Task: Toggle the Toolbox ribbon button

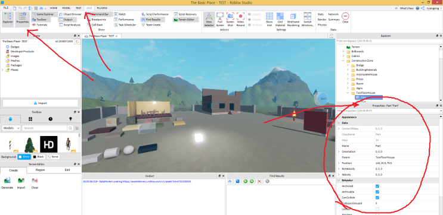Action: pyautogui.click(x=41, y=20)
